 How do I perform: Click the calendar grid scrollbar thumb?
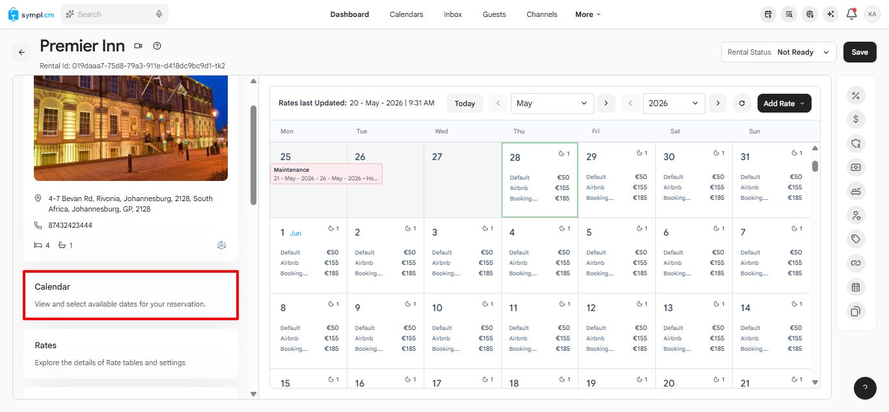[x=815, y=166]
